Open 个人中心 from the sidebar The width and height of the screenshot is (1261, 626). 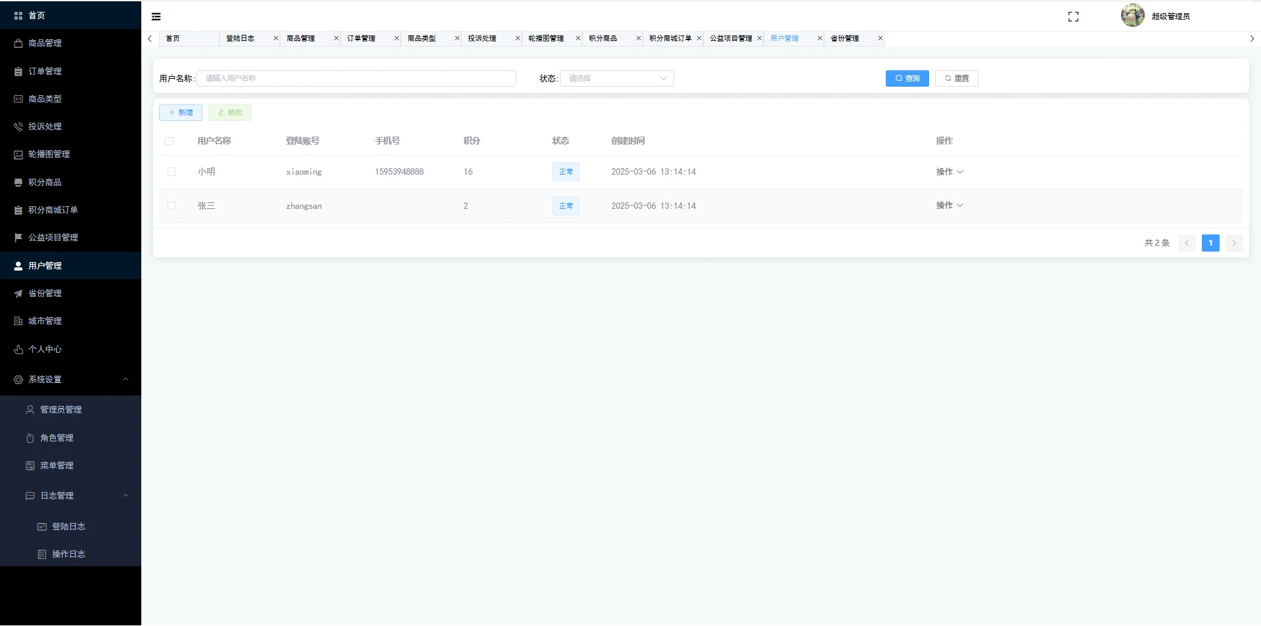click(x=44, y=349)
